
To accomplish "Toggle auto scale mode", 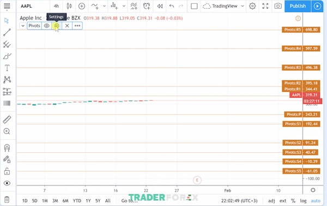I will tap(316, 201).
